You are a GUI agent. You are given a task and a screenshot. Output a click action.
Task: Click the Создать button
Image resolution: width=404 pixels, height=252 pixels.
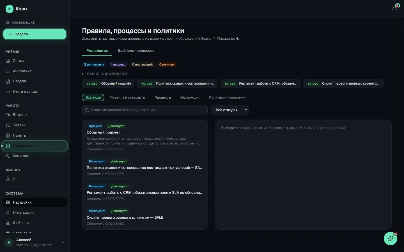35,34
